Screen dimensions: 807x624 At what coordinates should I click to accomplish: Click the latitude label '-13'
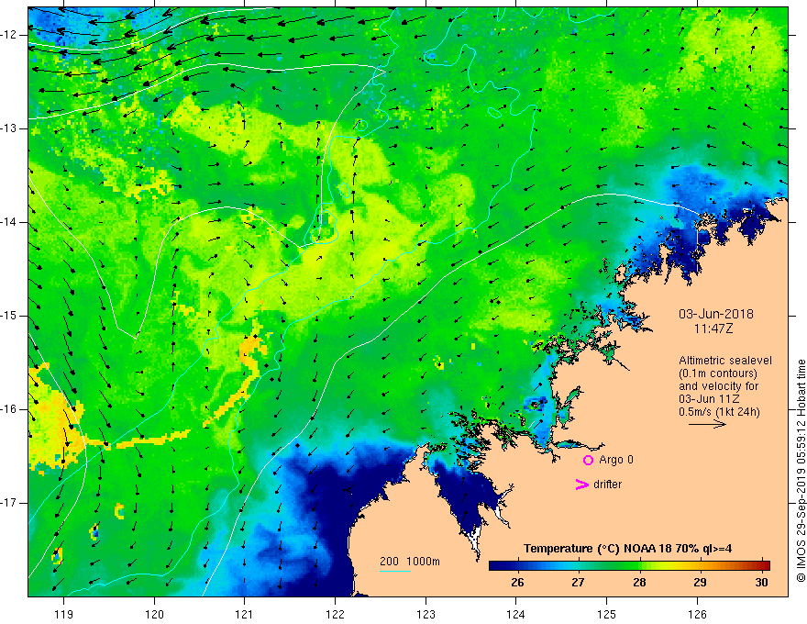(x=9, y=128)
